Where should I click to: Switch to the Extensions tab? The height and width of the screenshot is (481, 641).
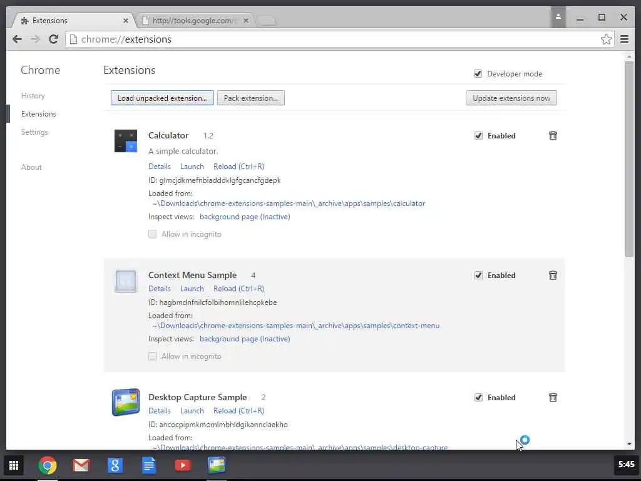tap(74, 21)
